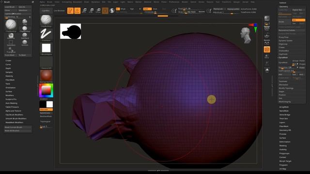Open the Alpha menu
Screen dimensions: 310x174
pos(42,2)
